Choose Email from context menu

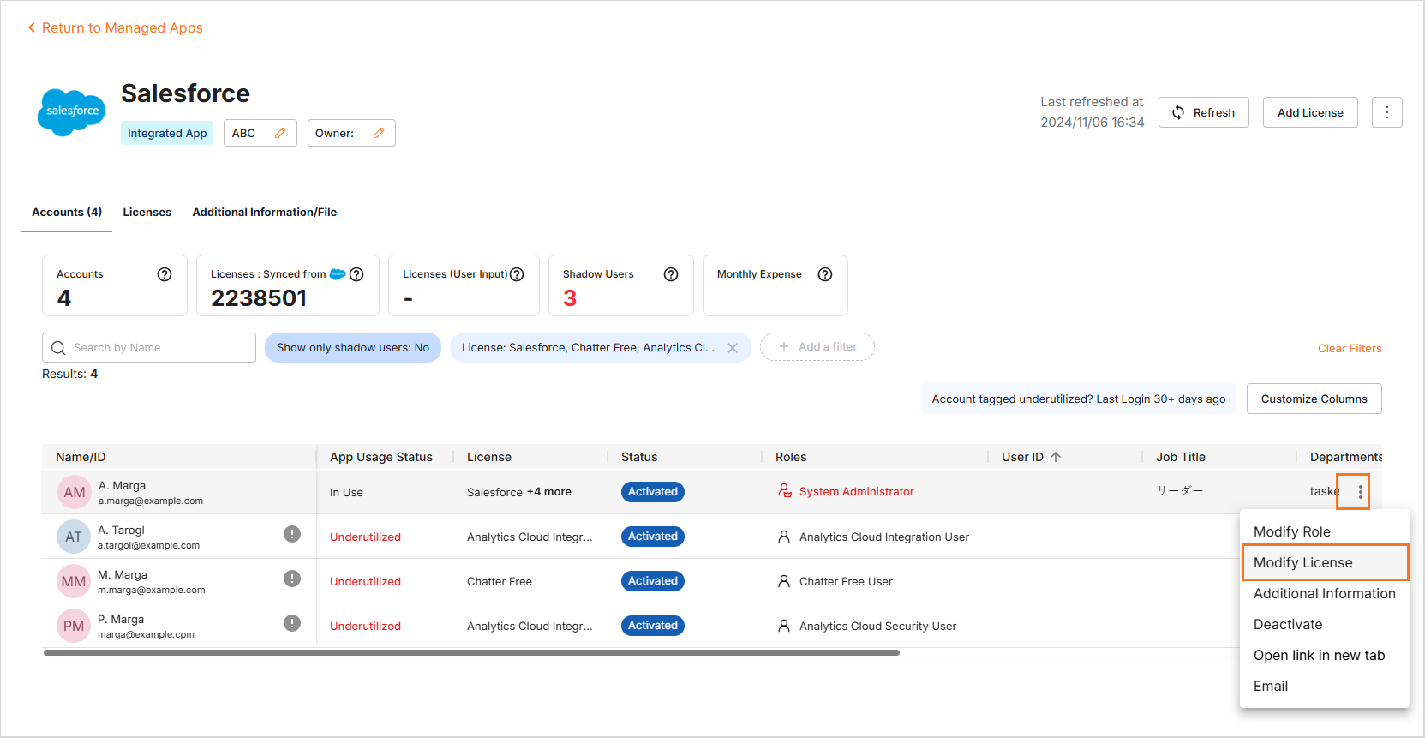click(1325, 686)
